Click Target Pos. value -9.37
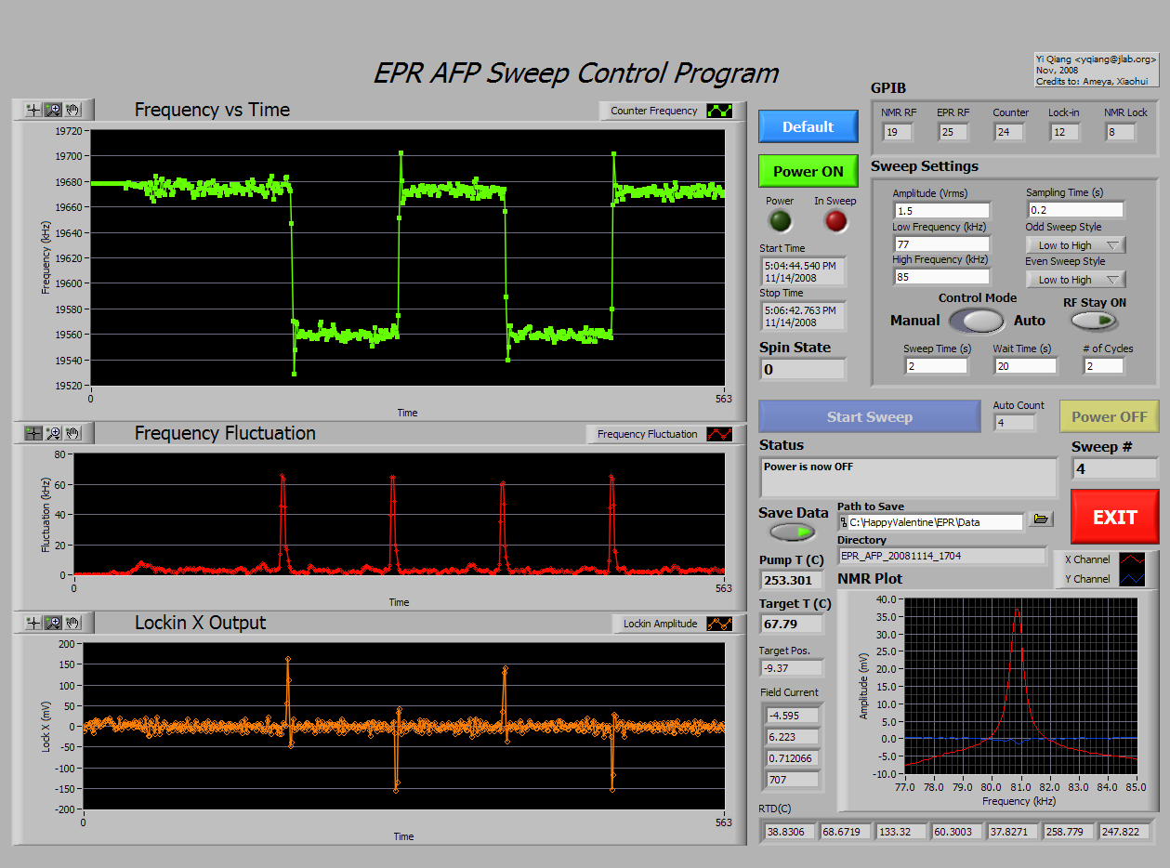 coord(791,667)
